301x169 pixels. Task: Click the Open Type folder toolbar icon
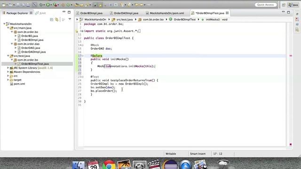click(77, 5)
